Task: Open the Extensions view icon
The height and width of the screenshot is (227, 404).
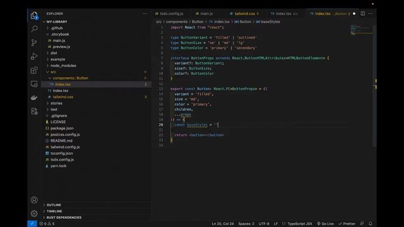Action: 34,70
